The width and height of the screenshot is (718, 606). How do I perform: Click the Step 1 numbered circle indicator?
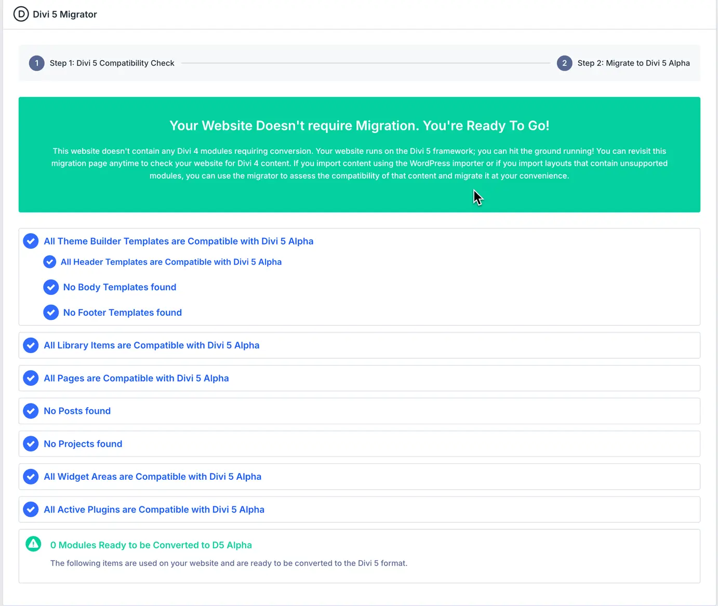pos(36,63)
